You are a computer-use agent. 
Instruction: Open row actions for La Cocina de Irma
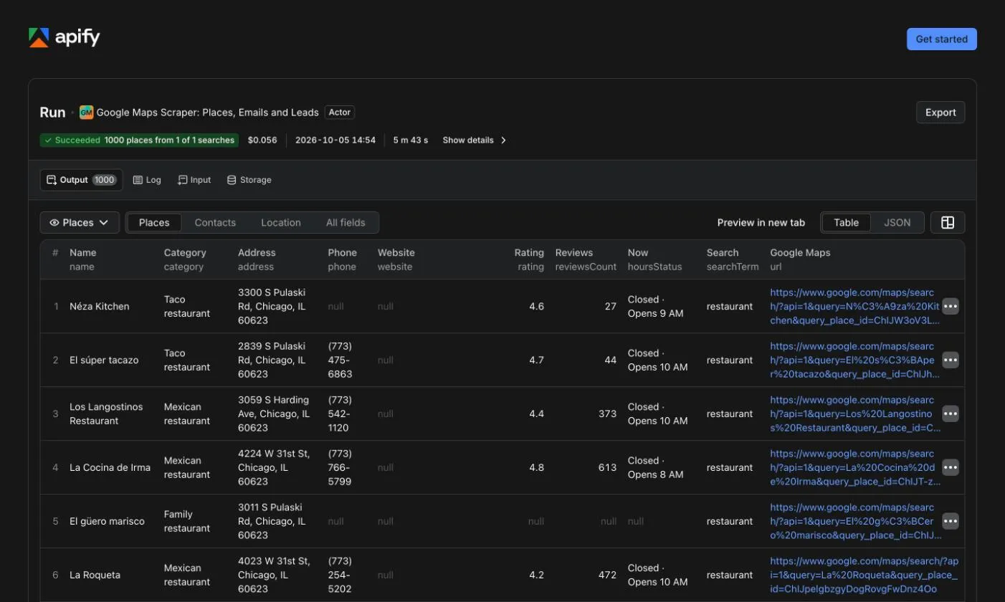click(x=951, y=467)
